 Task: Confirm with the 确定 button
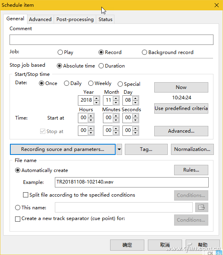point(127,245)
